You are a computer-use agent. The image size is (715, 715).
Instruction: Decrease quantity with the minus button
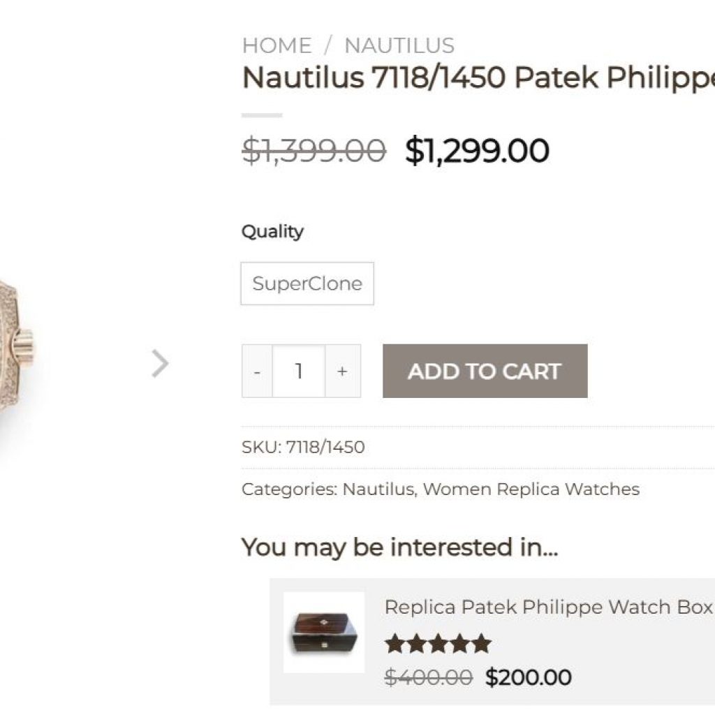tap(258, 371)
